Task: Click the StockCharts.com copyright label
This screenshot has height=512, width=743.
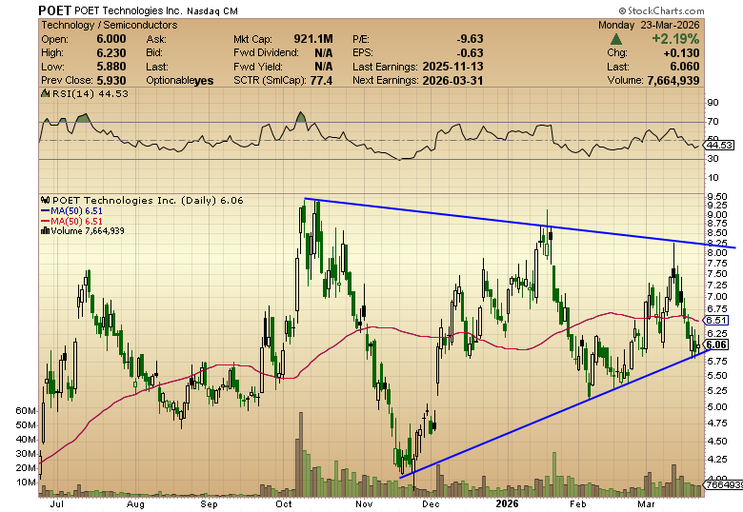Action: [661, 10]
